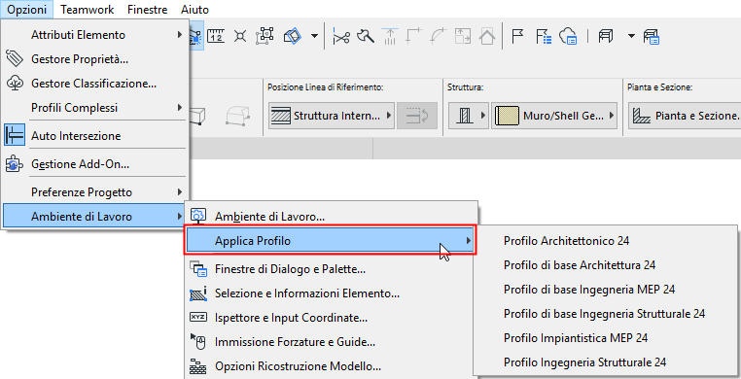Click the house roof trim icon
This screenshot has width=741, height=379.
tap(487, 36)
